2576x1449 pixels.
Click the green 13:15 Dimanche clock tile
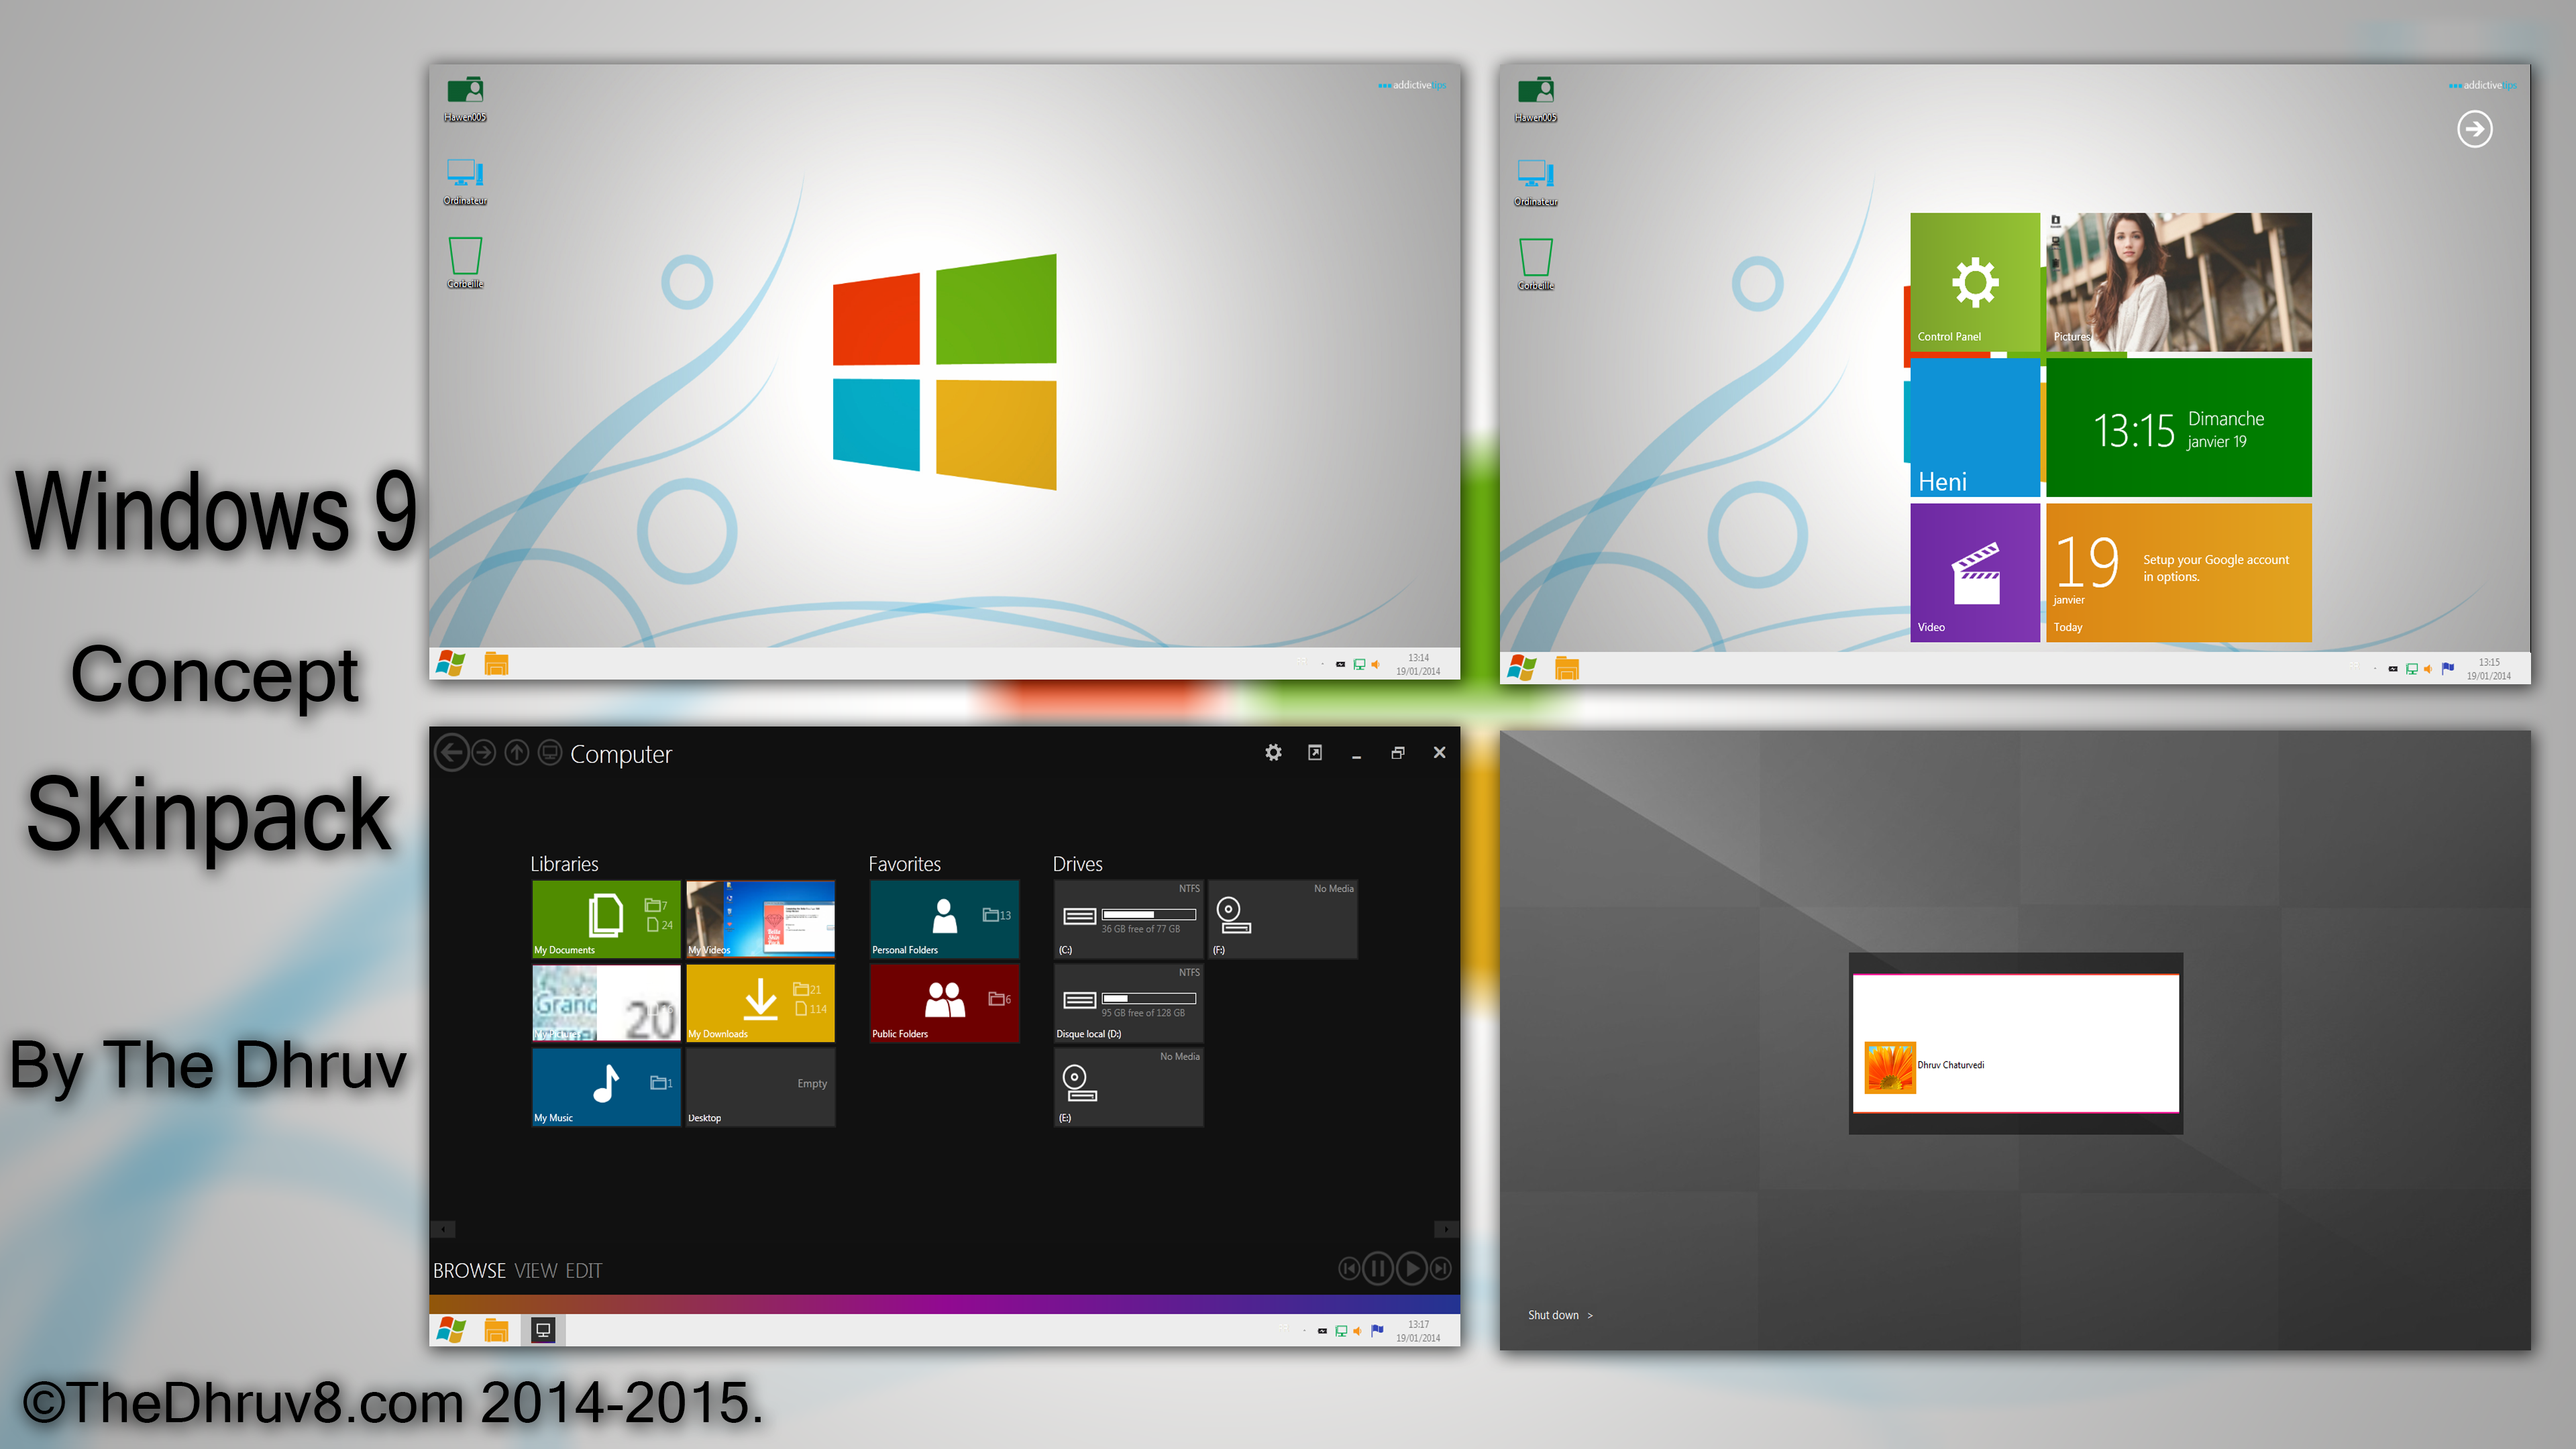pos(2179,427)
